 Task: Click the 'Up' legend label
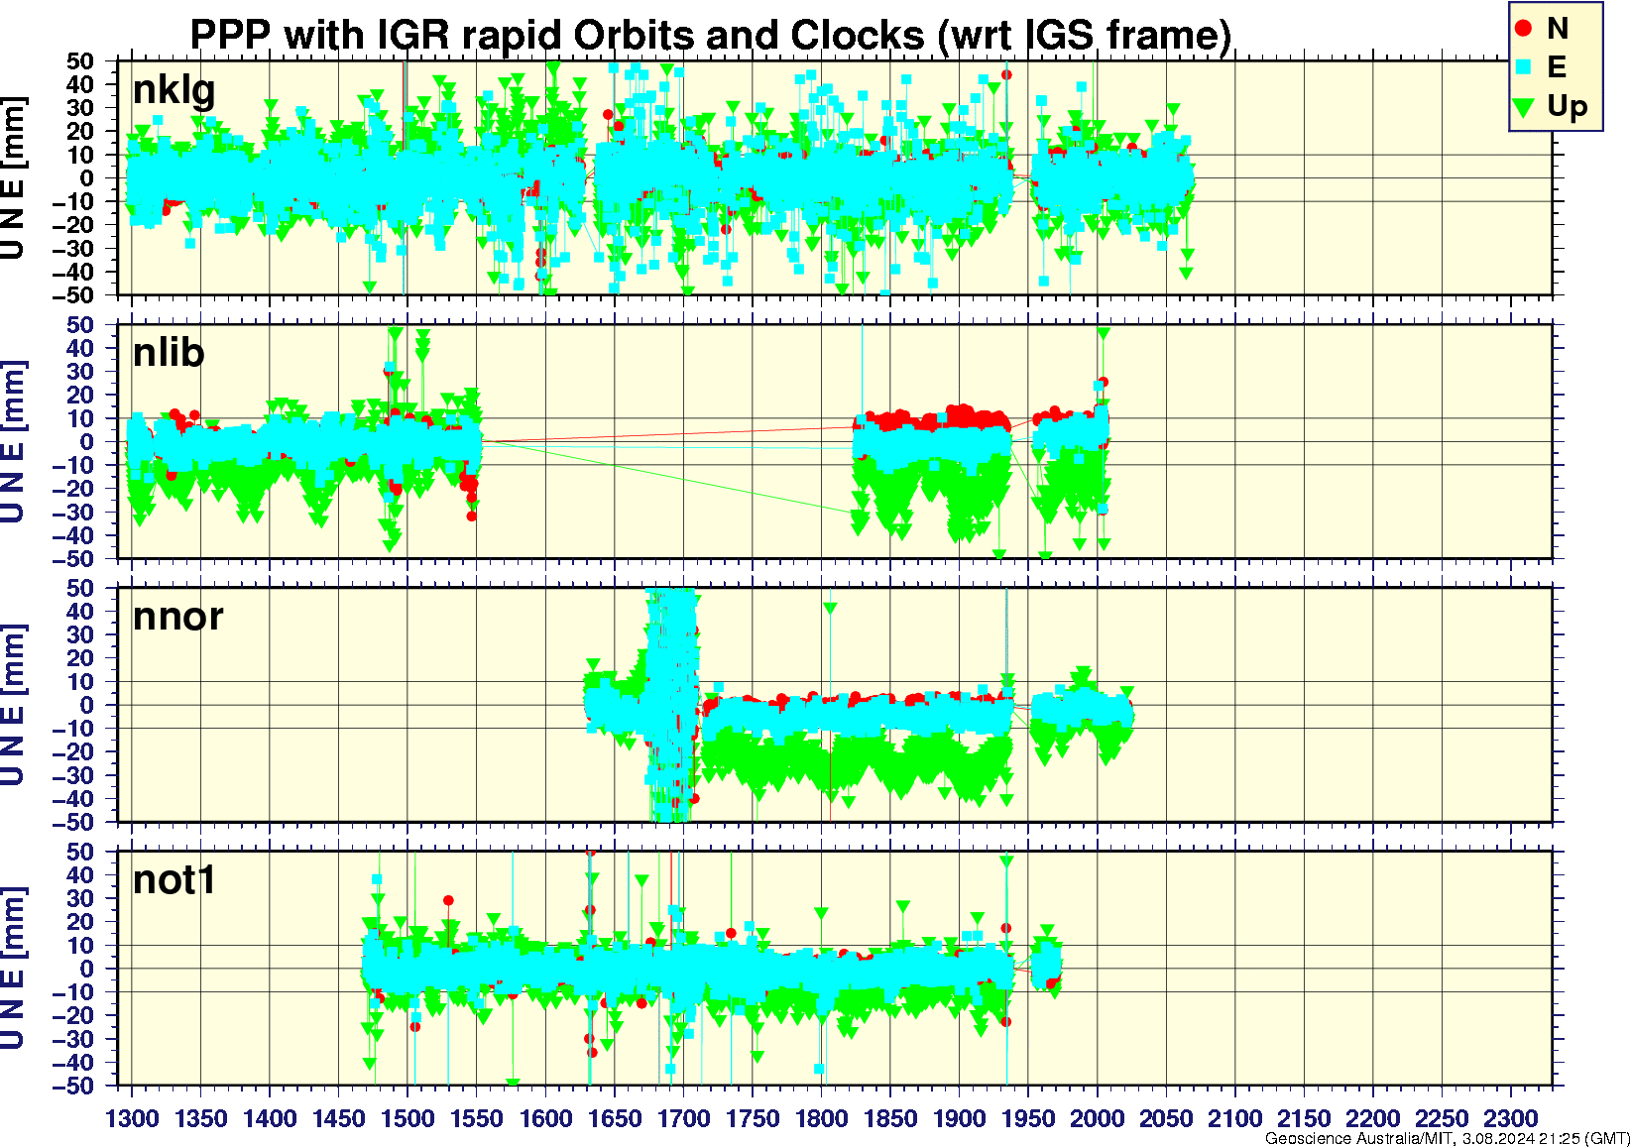point(1568,107)
